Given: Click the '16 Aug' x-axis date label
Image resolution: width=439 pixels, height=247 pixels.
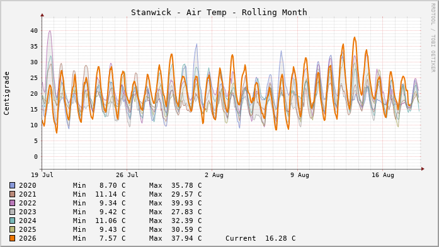Looking at the screenshot, I should click(x=383, y=175).
